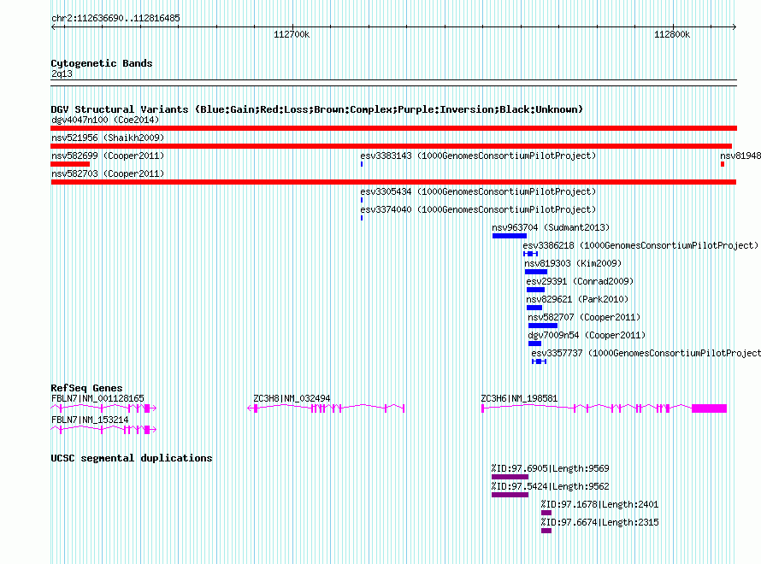Select the blue gain bar under nsv963704
The height and width of the screenshot is (564, 761).
tap(509, 236)
